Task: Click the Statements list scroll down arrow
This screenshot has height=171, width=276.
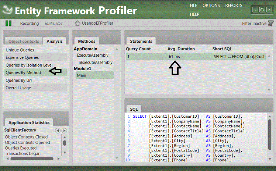Action: pos(269,90)
